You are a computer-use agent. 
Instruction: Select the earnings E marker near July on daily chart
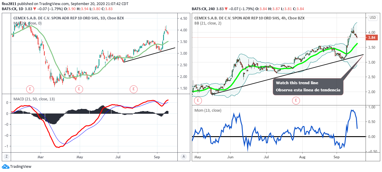pyautogui.click(x=134, y=89)
